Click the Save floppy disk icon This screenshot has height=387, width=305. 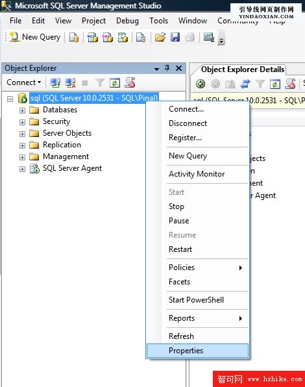pos(175,37)
